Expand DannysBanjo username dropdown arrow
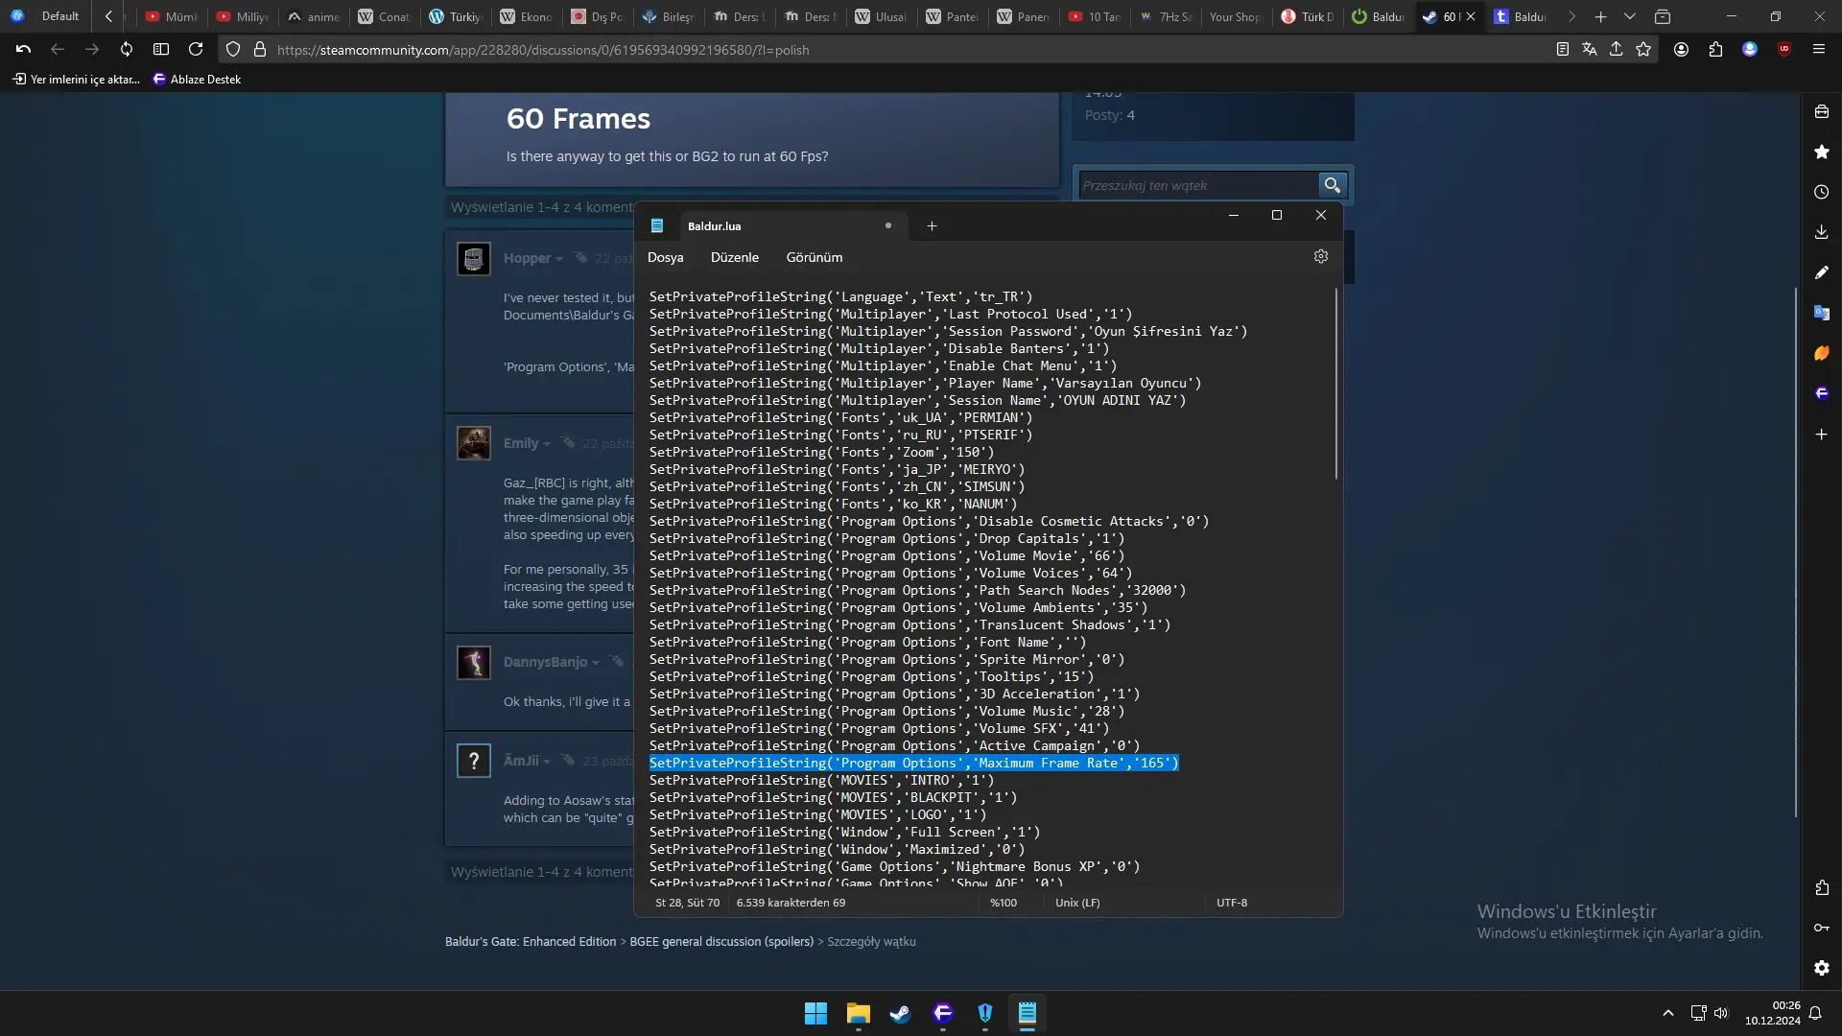1842x1036 pixels. click(596, 663)
